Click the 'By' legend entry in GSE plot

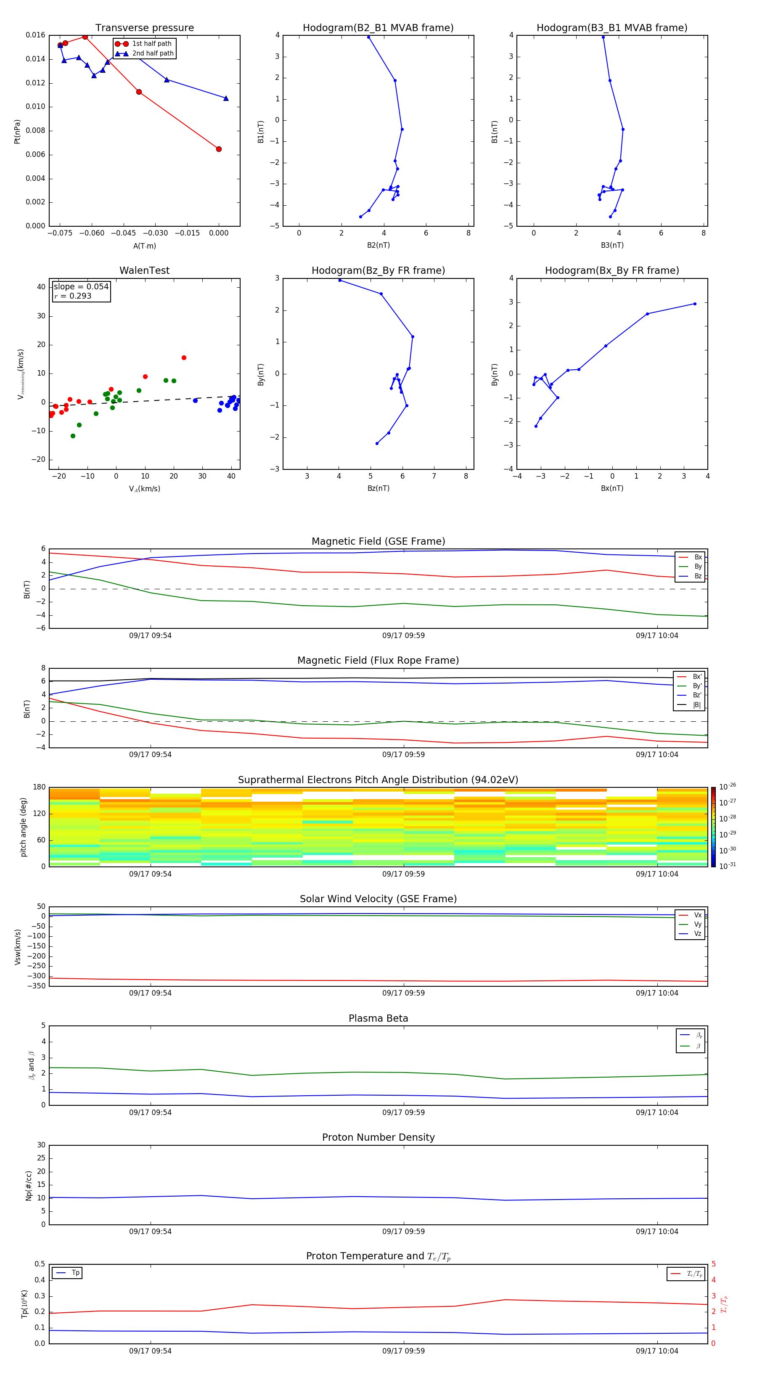[x=690, y=566]
